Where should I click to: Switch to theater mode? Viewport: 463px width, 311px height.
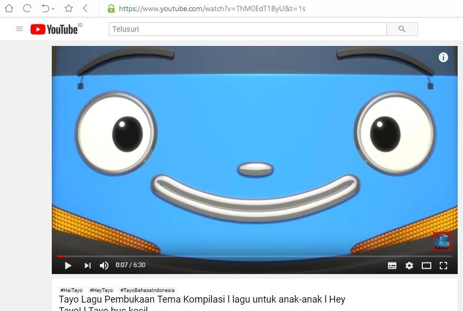tap(427, 266)
